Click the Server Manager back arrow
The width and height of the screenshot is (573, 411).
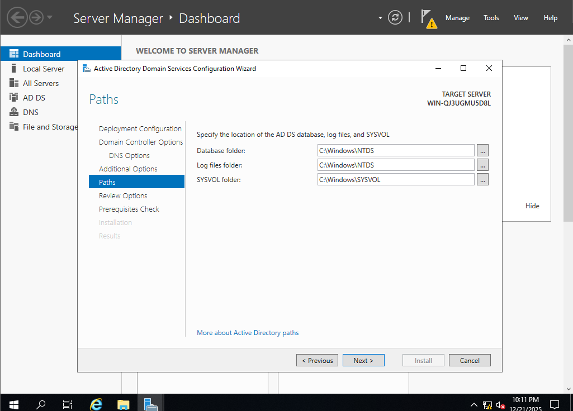click(17, 17)
